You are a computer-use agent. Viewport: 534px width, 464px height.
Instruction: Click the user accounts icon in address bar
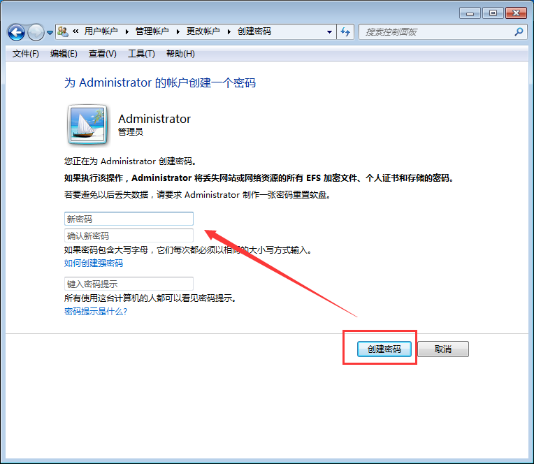click(63, 31)
